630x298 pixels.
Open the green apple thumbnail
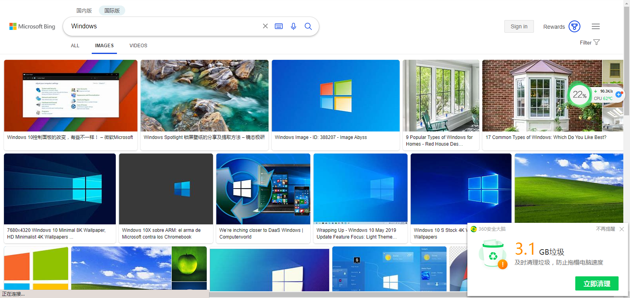189,264
